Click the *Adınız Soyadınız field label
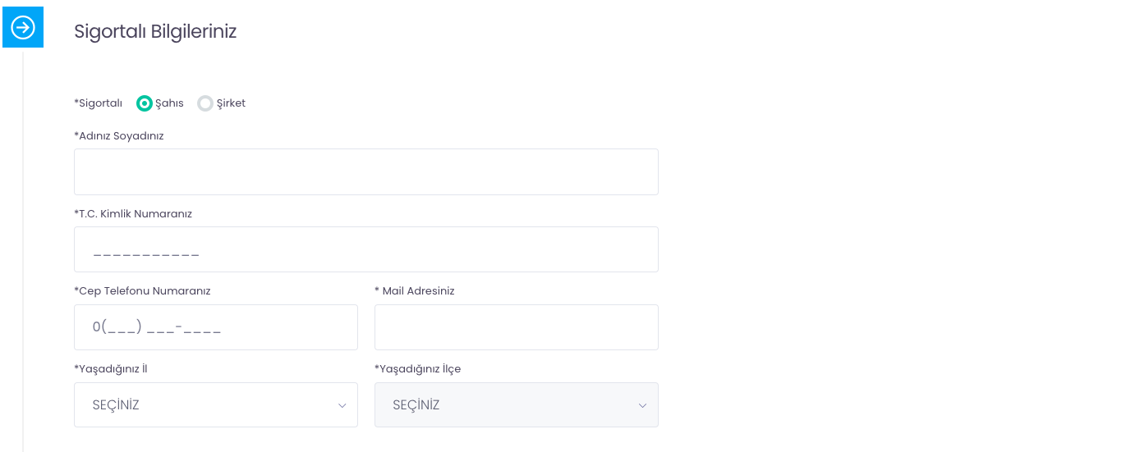Screen dimensions: 1126x452 [119, 136]
